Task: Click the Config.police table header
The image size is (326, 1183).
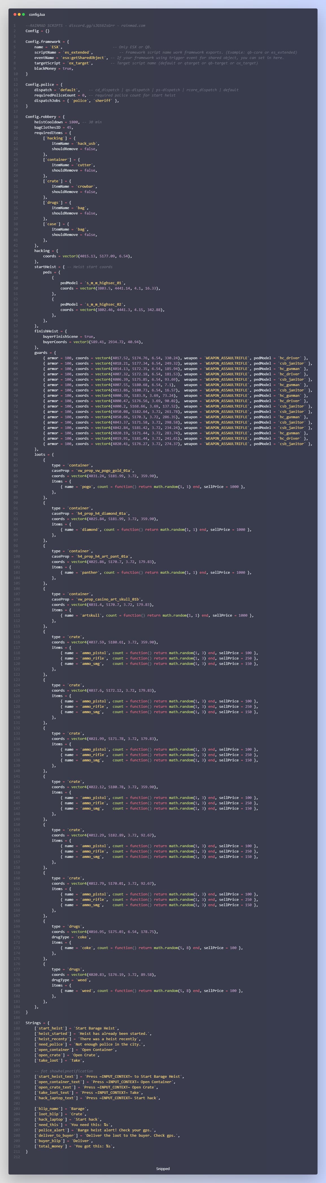Action: point(44,84)
